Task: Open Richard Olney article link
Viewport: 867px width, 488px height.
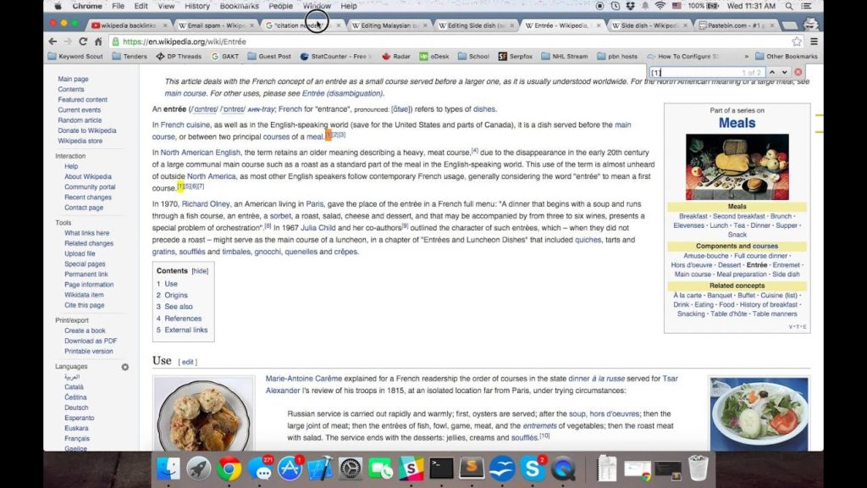Action: click(206, 204)
